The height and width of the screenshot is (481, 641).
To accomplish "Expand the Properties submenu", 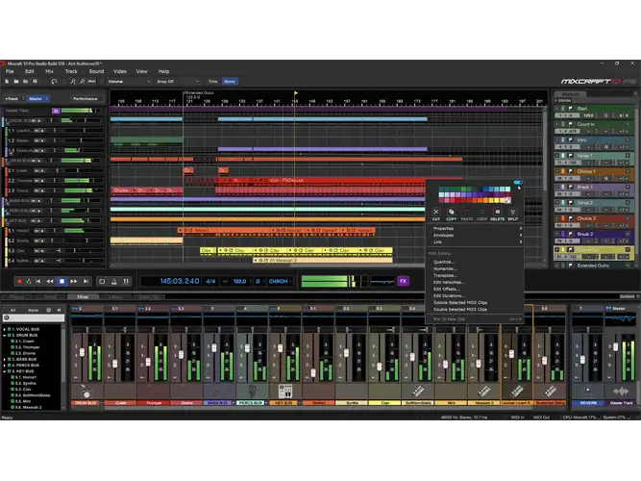I will click(475, 228).
